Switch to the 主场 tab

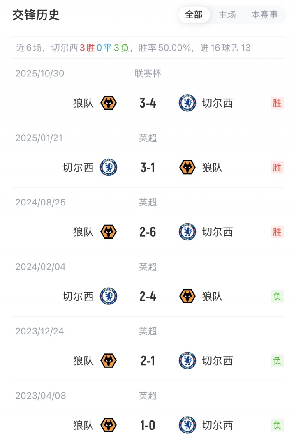tap(227, 15)
